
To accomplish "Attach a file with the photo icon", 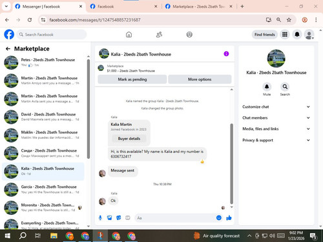I will pyautogui.click(x=110, y=218).
